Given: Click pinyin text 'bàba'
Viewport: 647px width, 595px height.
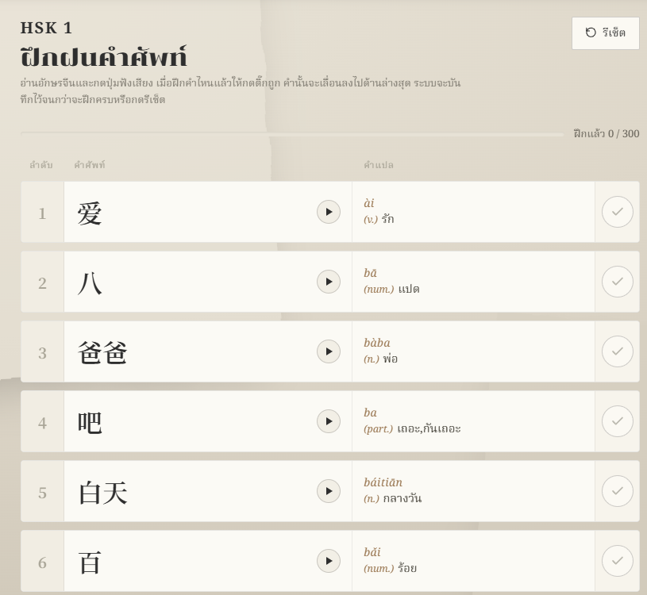Looking at the screenshot, I should [x=377, y=343].
